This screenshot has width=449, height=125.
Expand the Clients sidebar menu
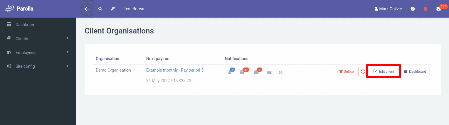click(x=38, y=38)
